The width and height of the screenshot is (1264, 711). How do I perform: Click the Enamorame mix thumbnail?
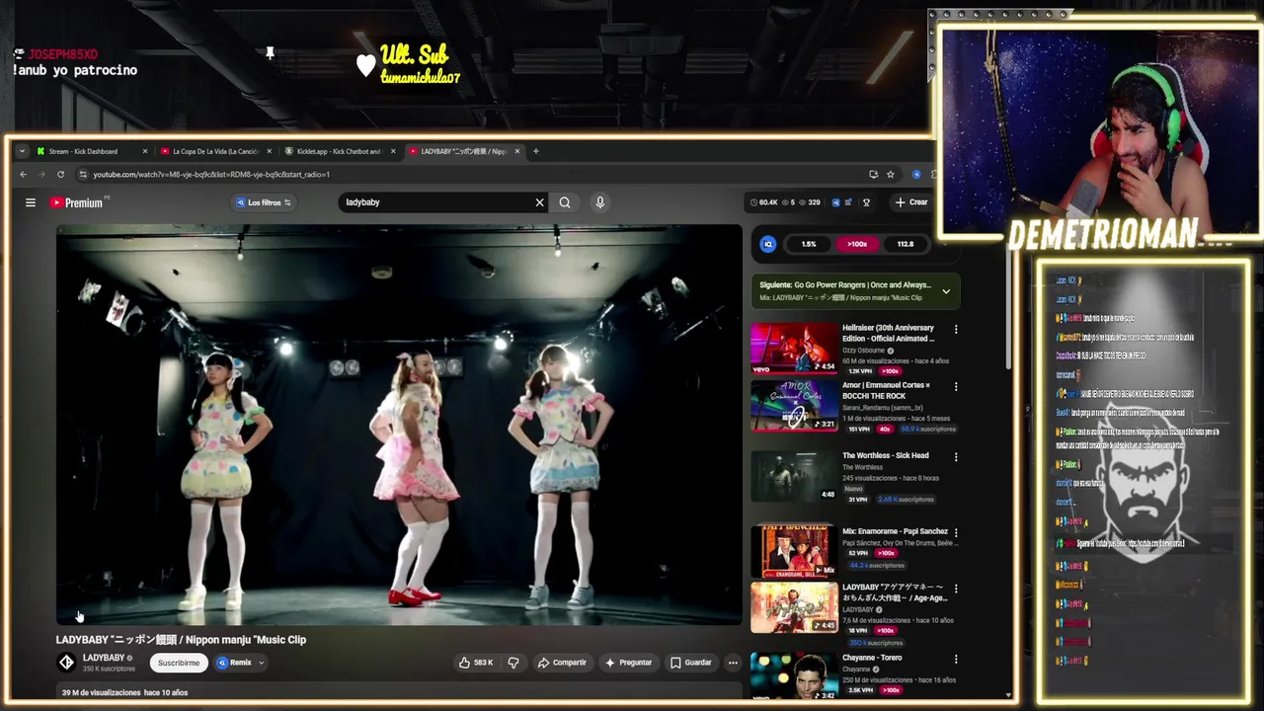click(x=794, y=551)
